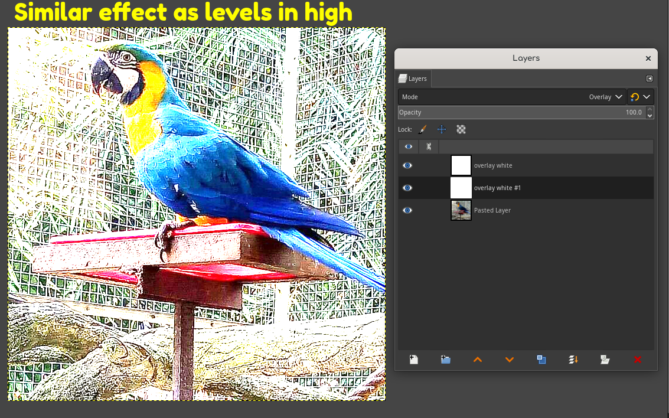Click the link column header icon
This screenshot has height=418, width=669.
pyautogui.click(x=429, y=146)
